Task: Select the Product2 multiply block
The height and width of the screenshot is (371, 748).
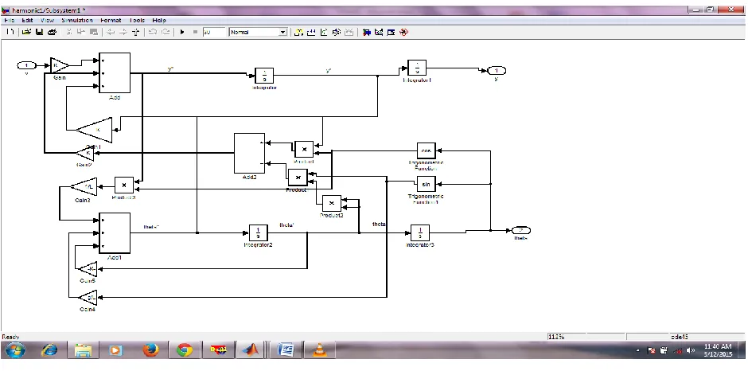Action: pyautogui.click(x=332, y=203)
